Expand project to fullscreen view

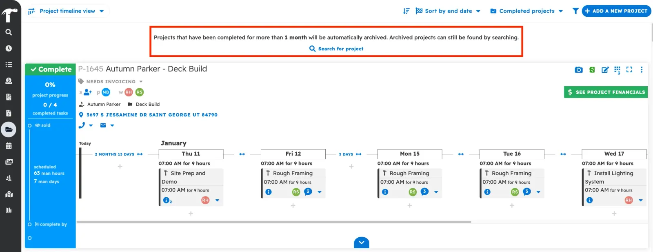tap(629, 70)
